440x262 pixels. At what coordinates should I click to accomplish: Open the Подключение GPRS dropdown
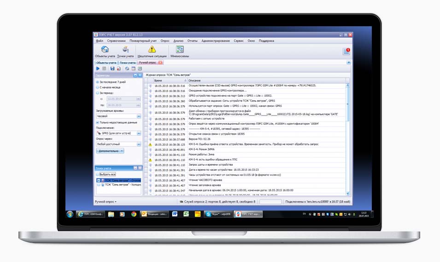click(139, 133)
